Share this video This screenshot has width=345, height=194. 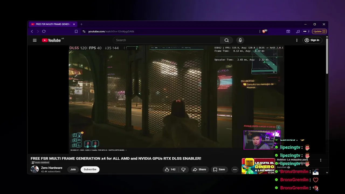[200, 169]
